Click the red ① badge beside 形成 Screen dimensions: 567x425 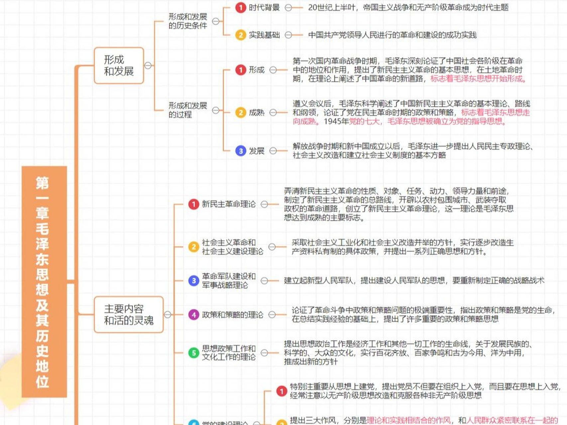tap(240, 70)
